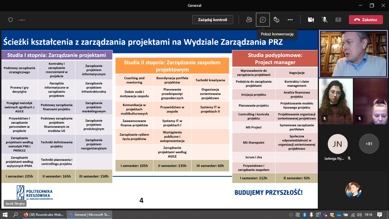Switch to Roundcube Webmail Firefox taskbar item
Image resolution: width=389 pixels, height=219 pixels.
[x=44, y=215]
